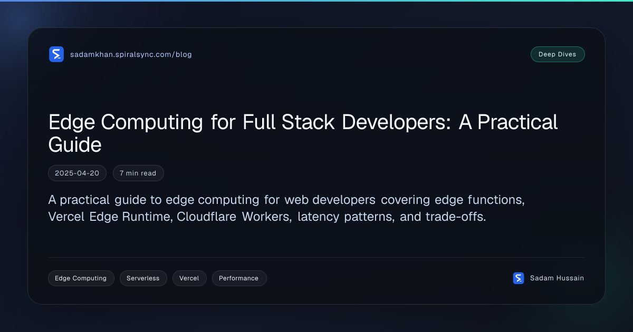Viewport: 633px width, 332px height.
Task: Click the 7 min read pill
Action: [x=138, y=173]
